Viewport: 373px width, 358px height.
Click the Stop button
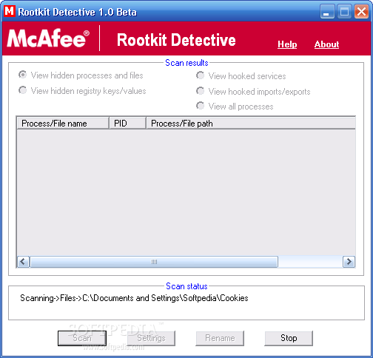289,338
